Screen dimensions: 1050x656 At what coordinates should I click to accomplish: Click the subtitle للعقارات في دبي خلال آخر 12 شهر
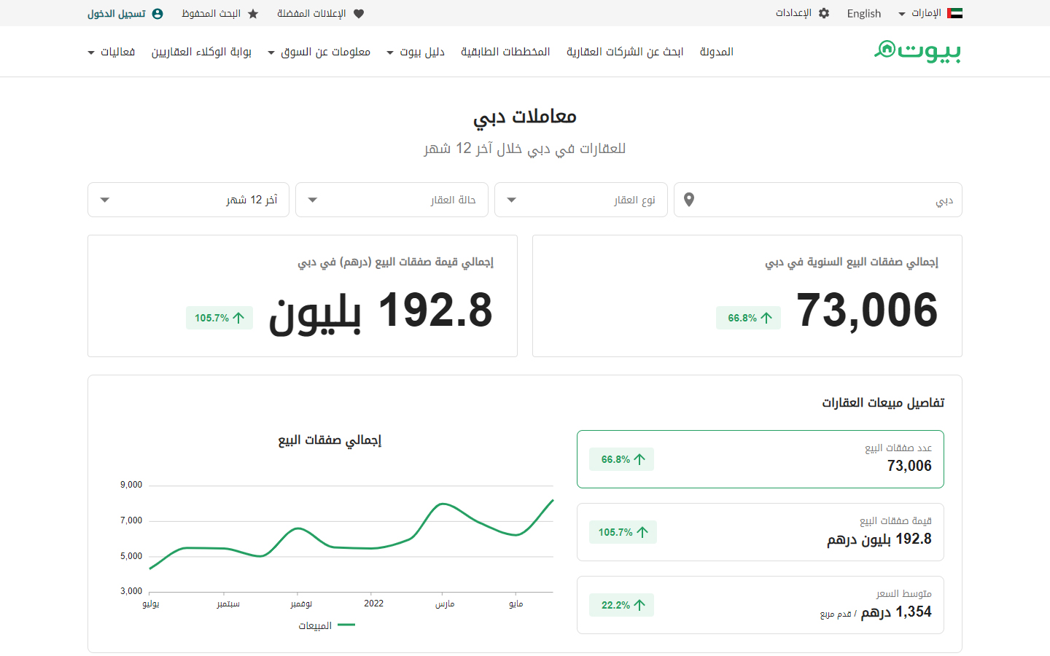coord(525,149)
